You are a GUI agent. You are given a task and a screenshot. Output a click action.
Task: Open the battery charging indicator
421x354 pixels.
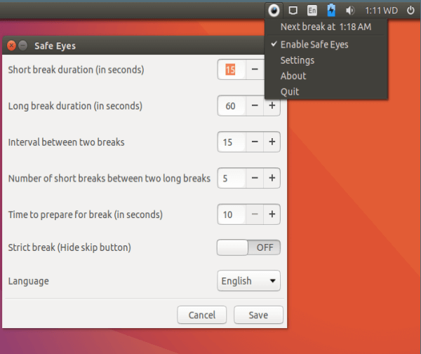coord(331,11)
